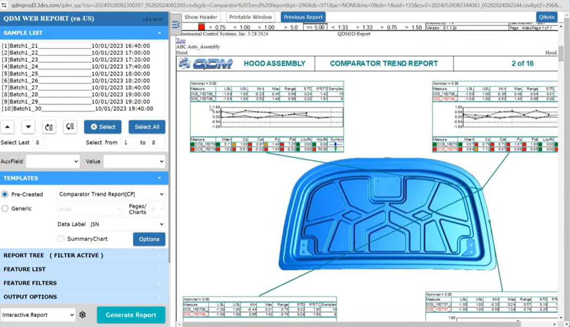Click the 'COMPARATOR TREND REPORT' heading
The height and width of the screenshot is (327, 570).
point(384,63)
